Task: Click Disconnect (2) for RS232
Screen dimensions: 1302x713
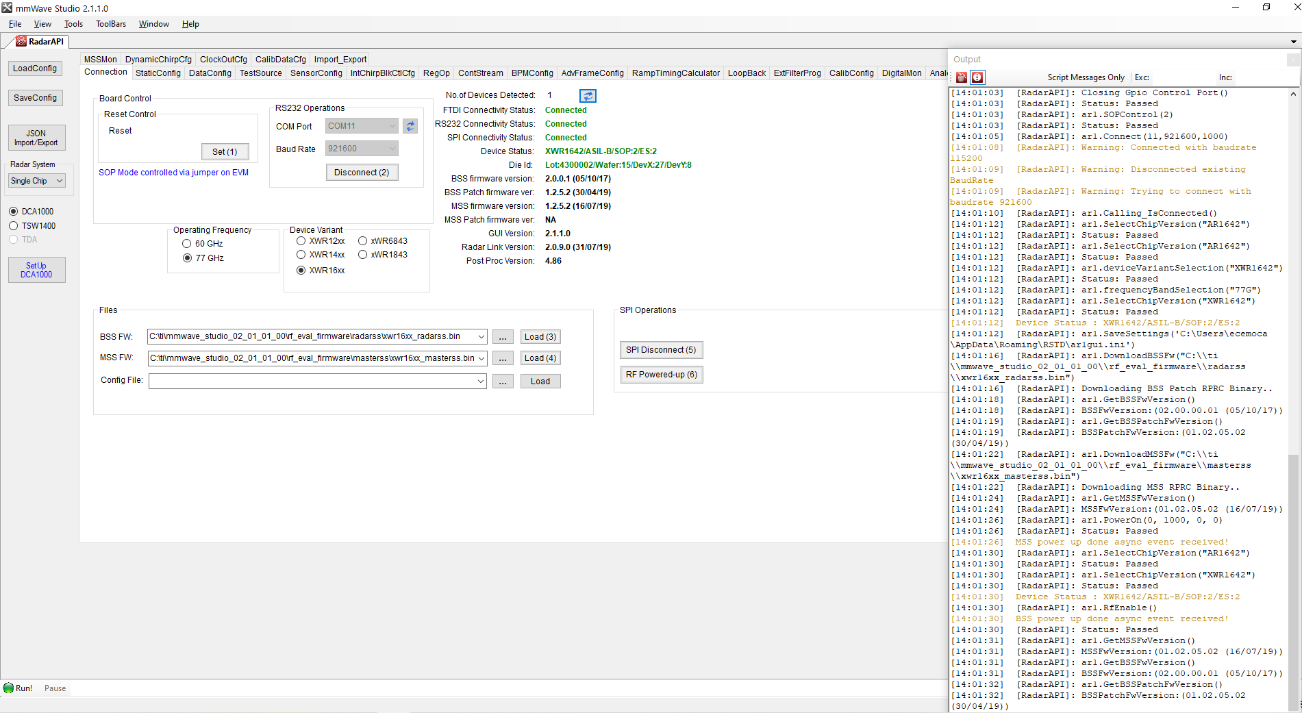Action: pos(362,173)
